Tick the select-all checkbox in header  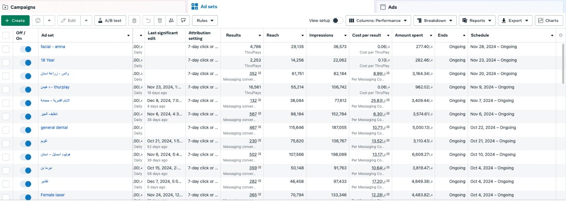[6, 35]
